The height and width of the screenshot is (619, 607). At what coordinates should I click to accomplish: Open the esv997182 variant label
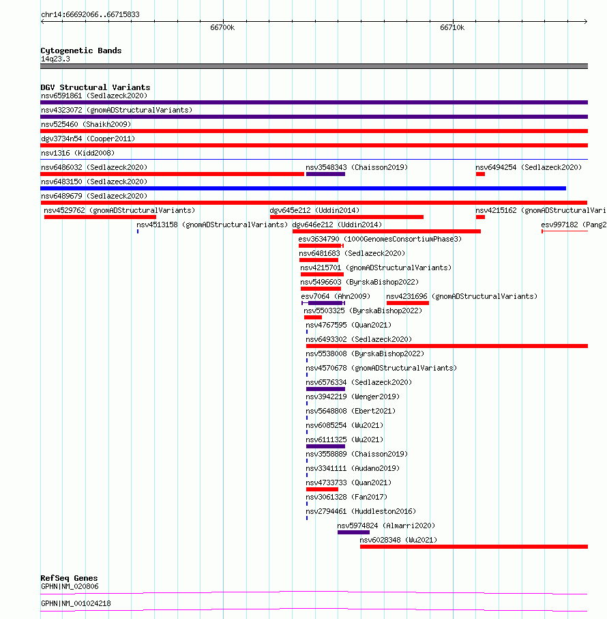click(x=574, y=225)
